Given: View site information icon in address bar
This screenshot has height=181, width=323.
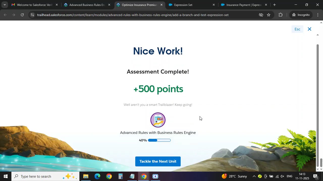Looking at the screenshot, I should click(32, 15).
